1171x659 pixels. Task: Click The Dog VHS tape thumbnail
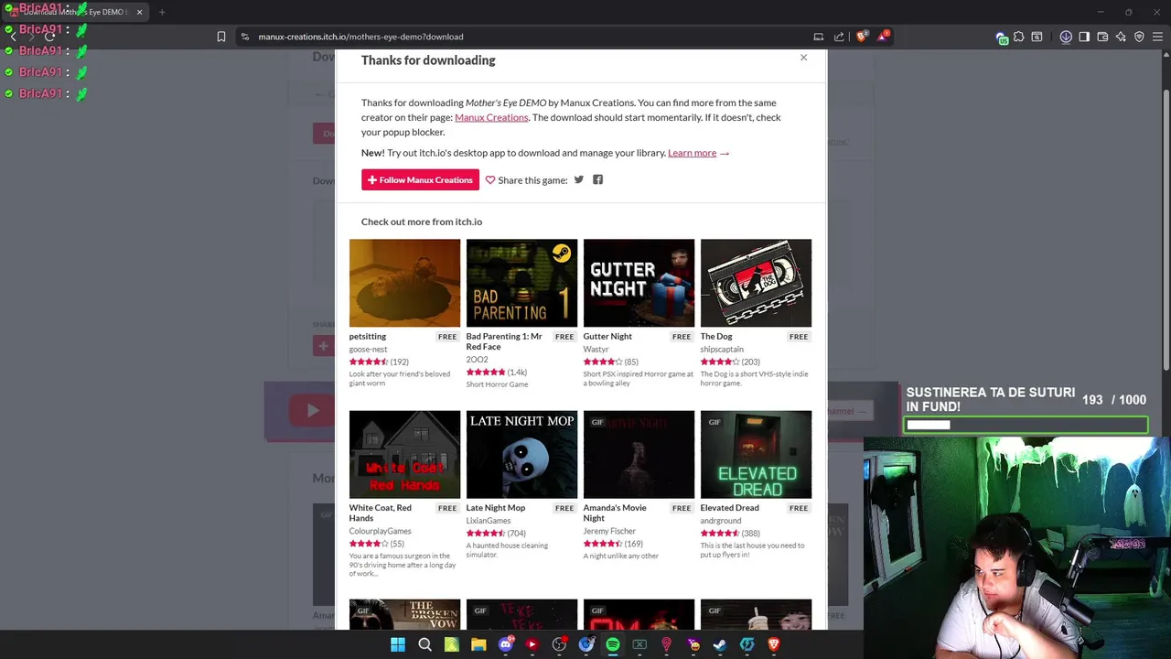point(756,283)
